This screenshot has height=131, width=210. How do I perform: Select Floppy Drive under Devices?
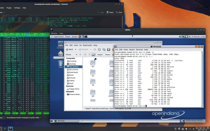pos(73,89)
